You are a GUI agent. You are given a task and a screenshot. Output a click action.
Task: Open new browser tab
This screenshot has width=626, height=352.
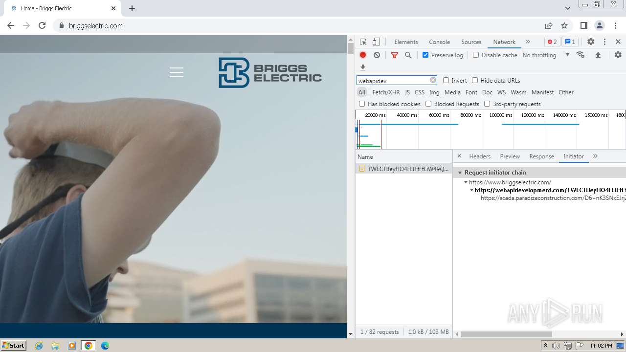(x=132, y=8)
